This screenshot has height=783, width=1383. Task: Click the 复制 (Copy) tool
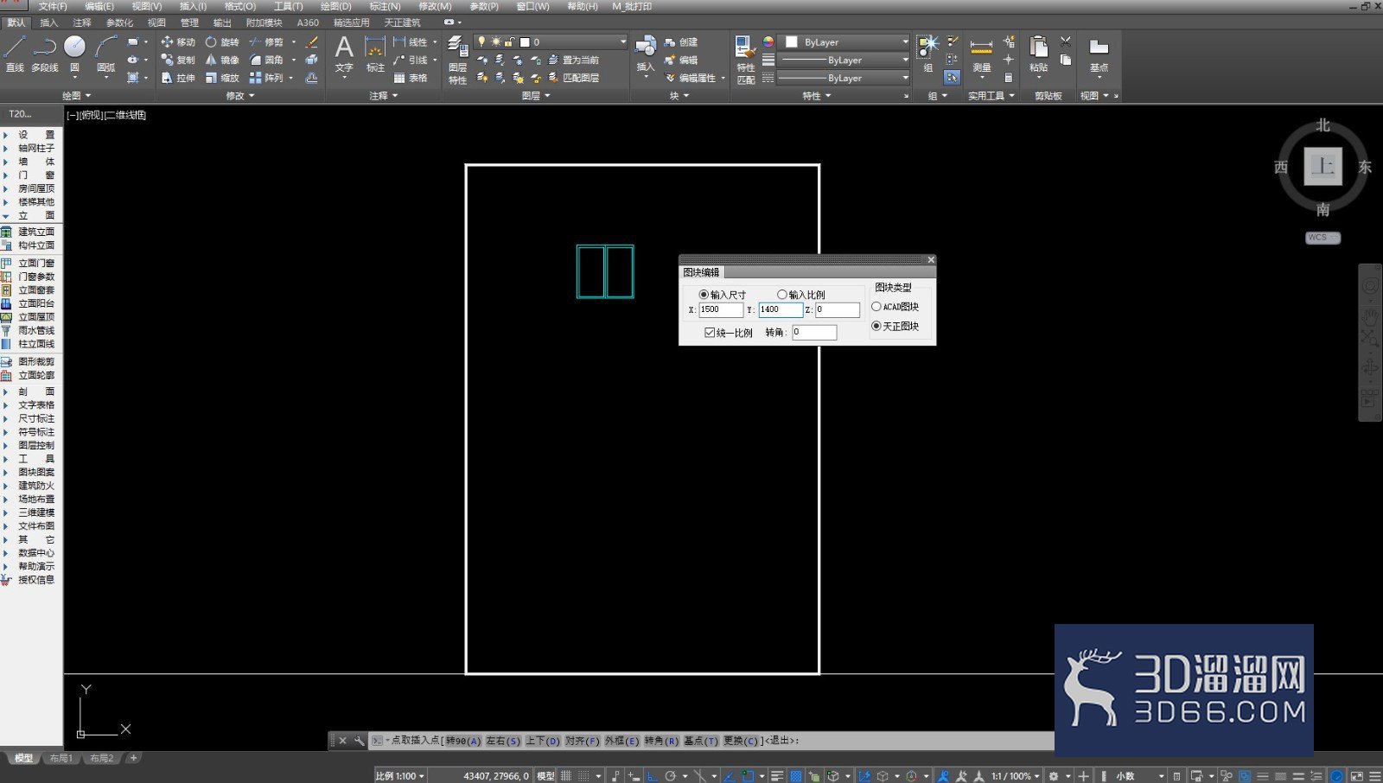[178, 60]
